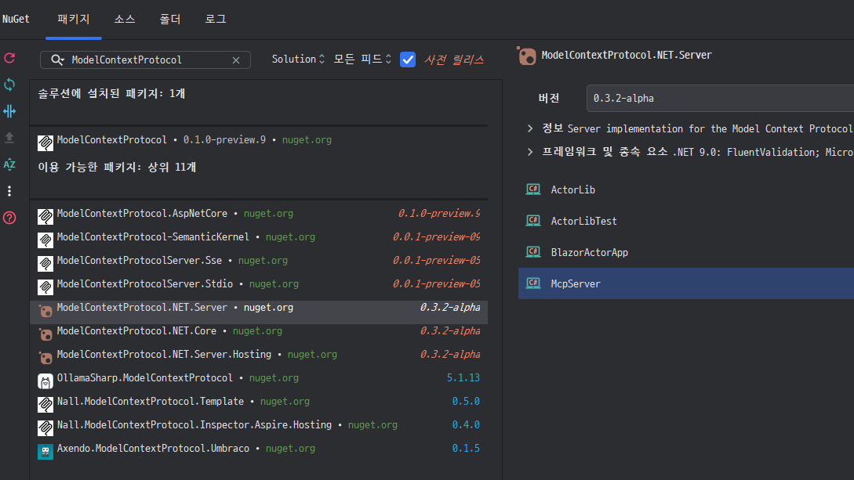Click the red refresh icon in sidebar
This screenshot has height=480, width=854.
pyautogui.click(x=9, y=58)
